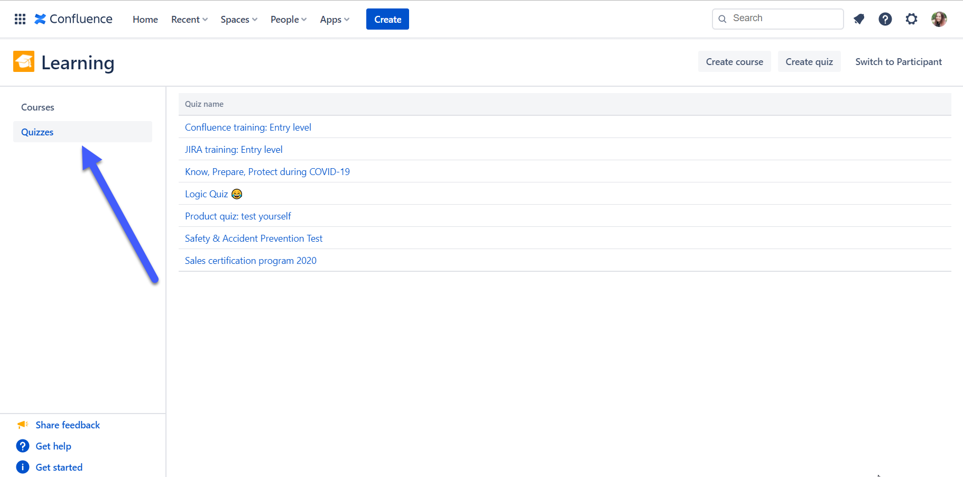Click the Share feedback link
This screenshot has height=477, width=963.
[x=68, y=425]
